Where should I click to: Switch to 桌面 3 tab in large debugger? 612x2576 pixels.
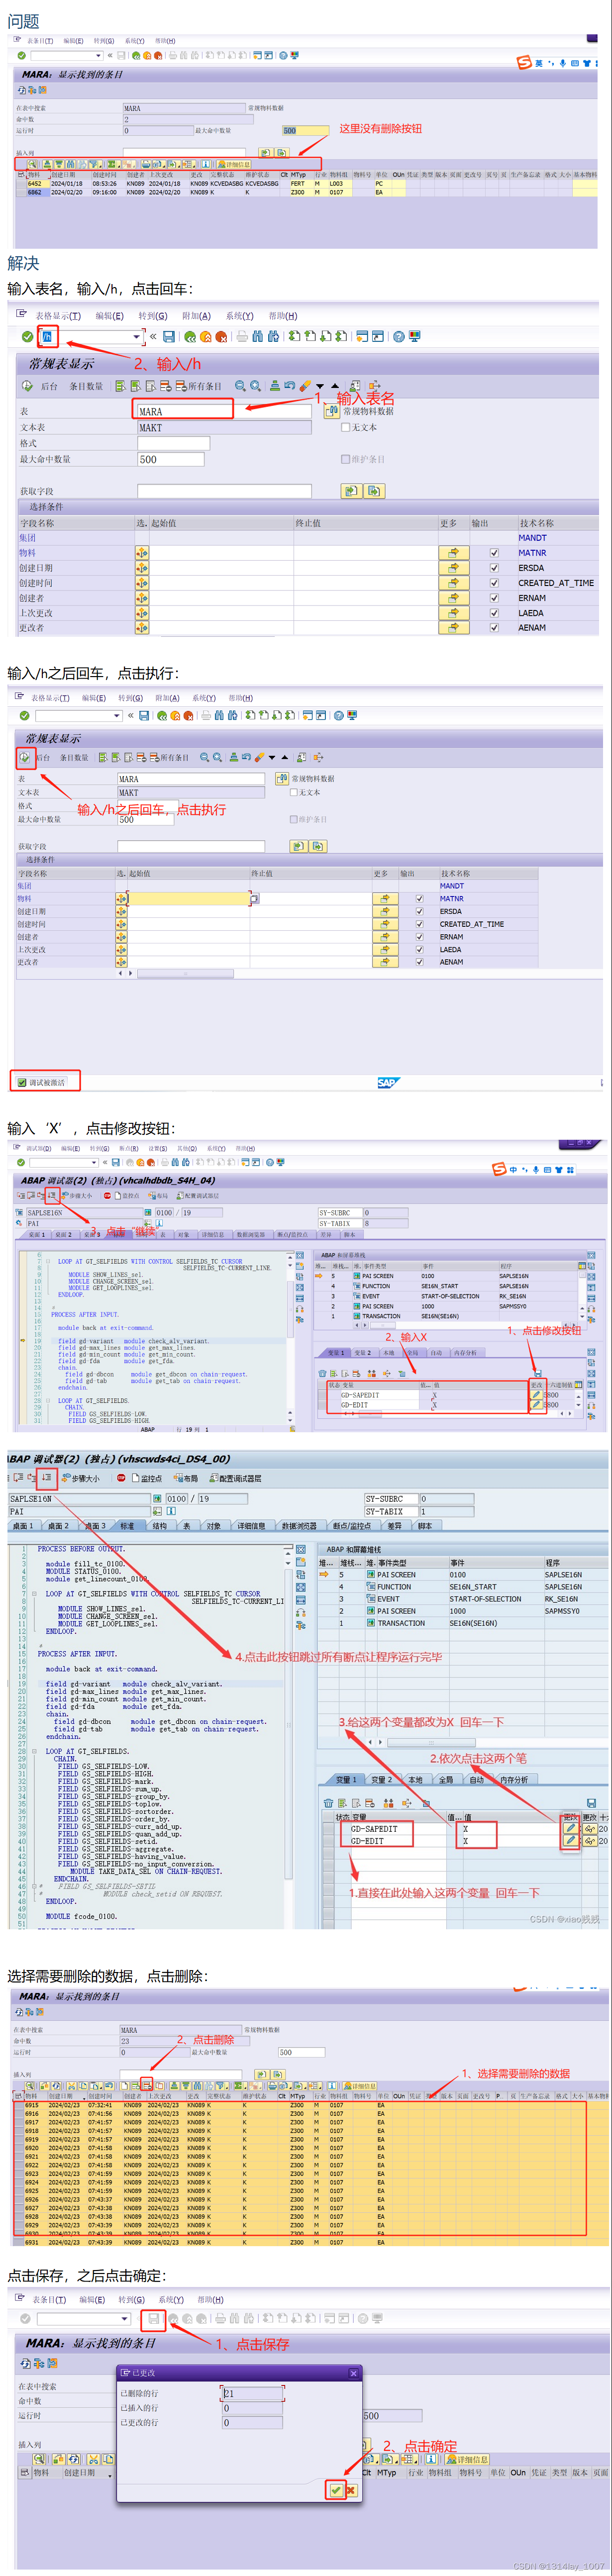point(95,1527)
